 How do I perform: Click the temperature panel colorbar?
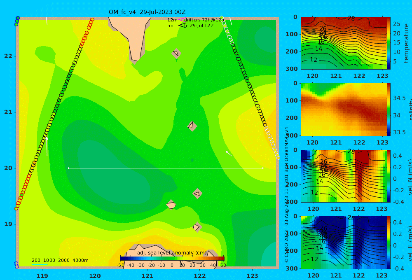389,43
